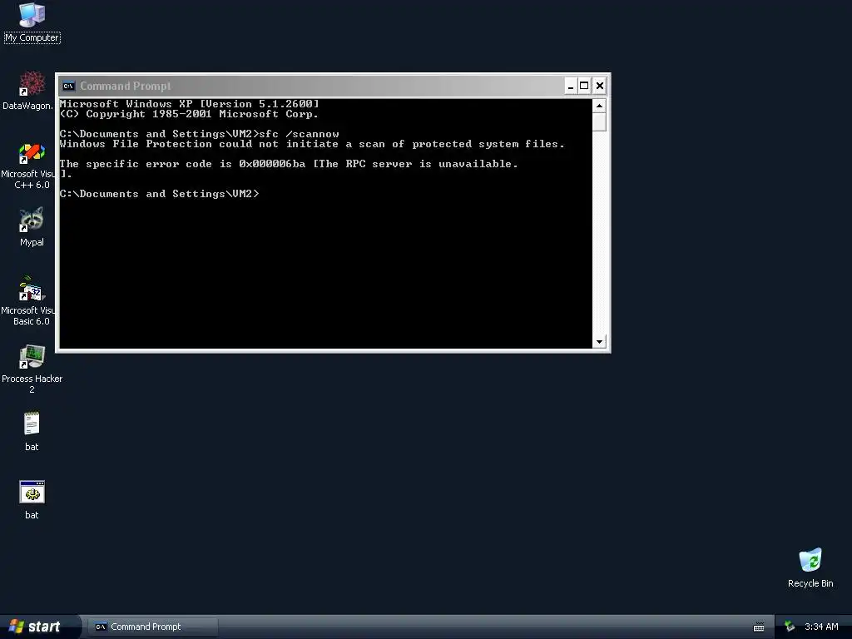Click the keyboard icon in system tray
This screenshot has height=639, width=852.
[759, 627]
